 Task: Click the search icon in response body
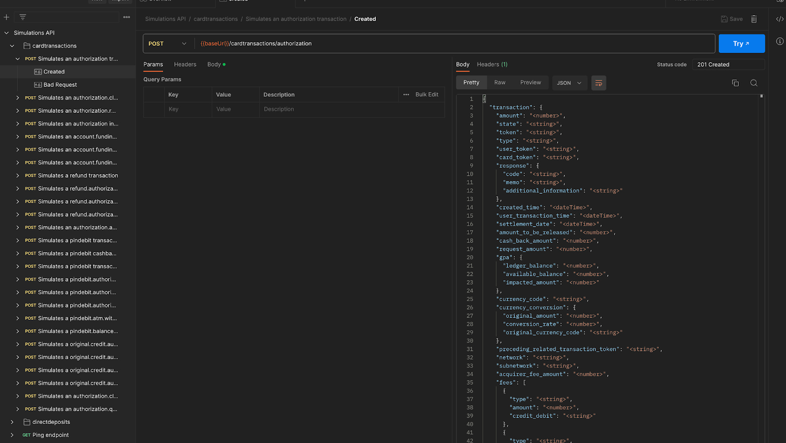tap(754, 83)
